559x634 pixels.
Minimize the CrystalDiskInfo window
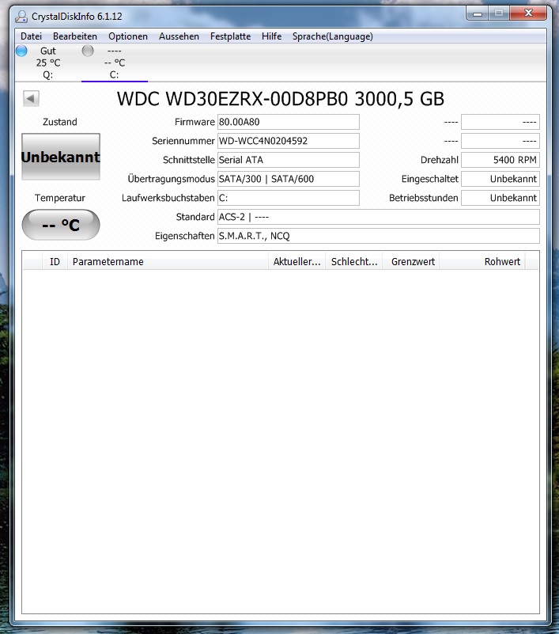pos(478,13)
